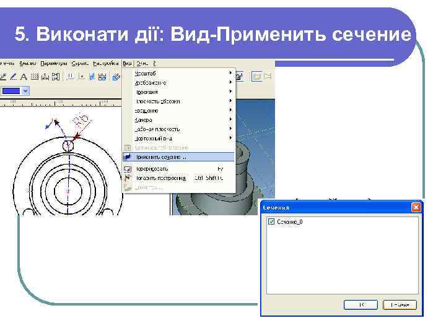Expand the Чертежный вид submenu arrow
446x334 pixels.
click(x=230, y=138)
